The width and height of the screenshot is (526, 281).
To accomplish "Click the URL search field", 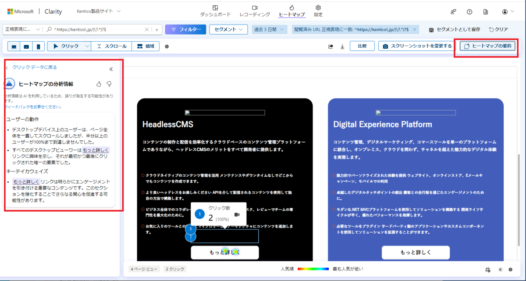I will [x=99, y=29].
